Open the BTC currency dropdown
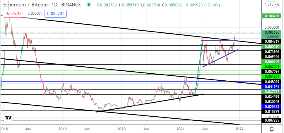 [x=272, y=5]
